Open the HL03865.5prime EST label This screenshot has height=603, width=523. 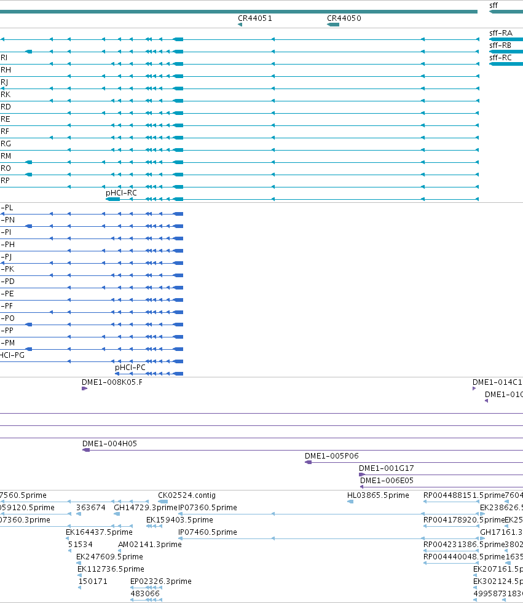(x=378, y=495)
